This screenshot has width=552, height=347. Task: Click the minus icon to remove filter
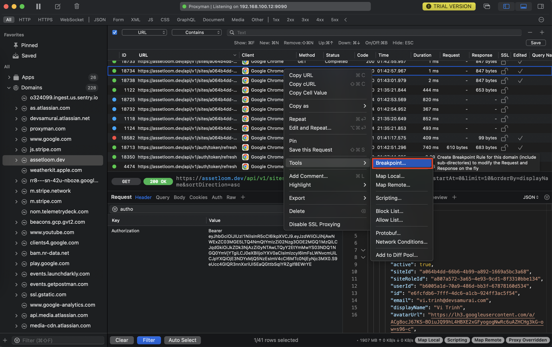530,32
